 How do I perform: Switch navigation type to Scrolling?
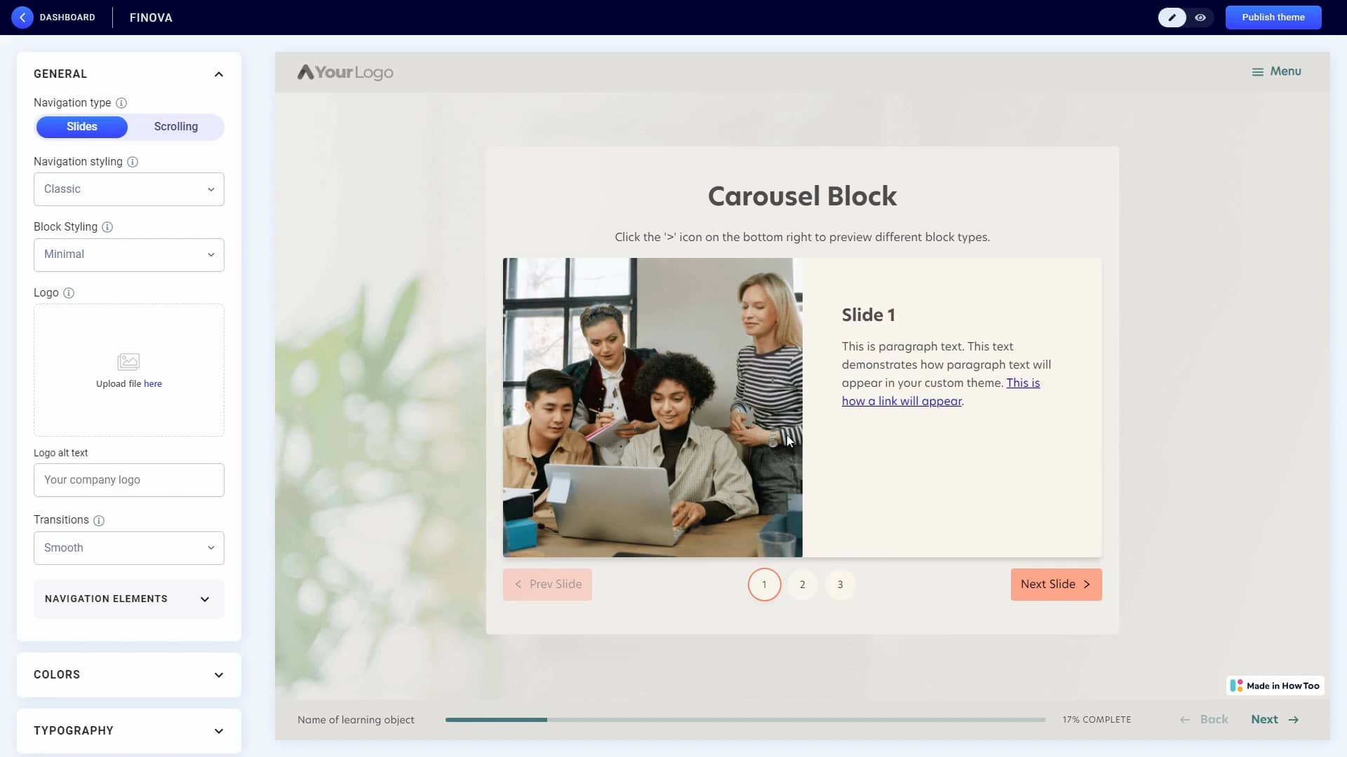[175, 127]
